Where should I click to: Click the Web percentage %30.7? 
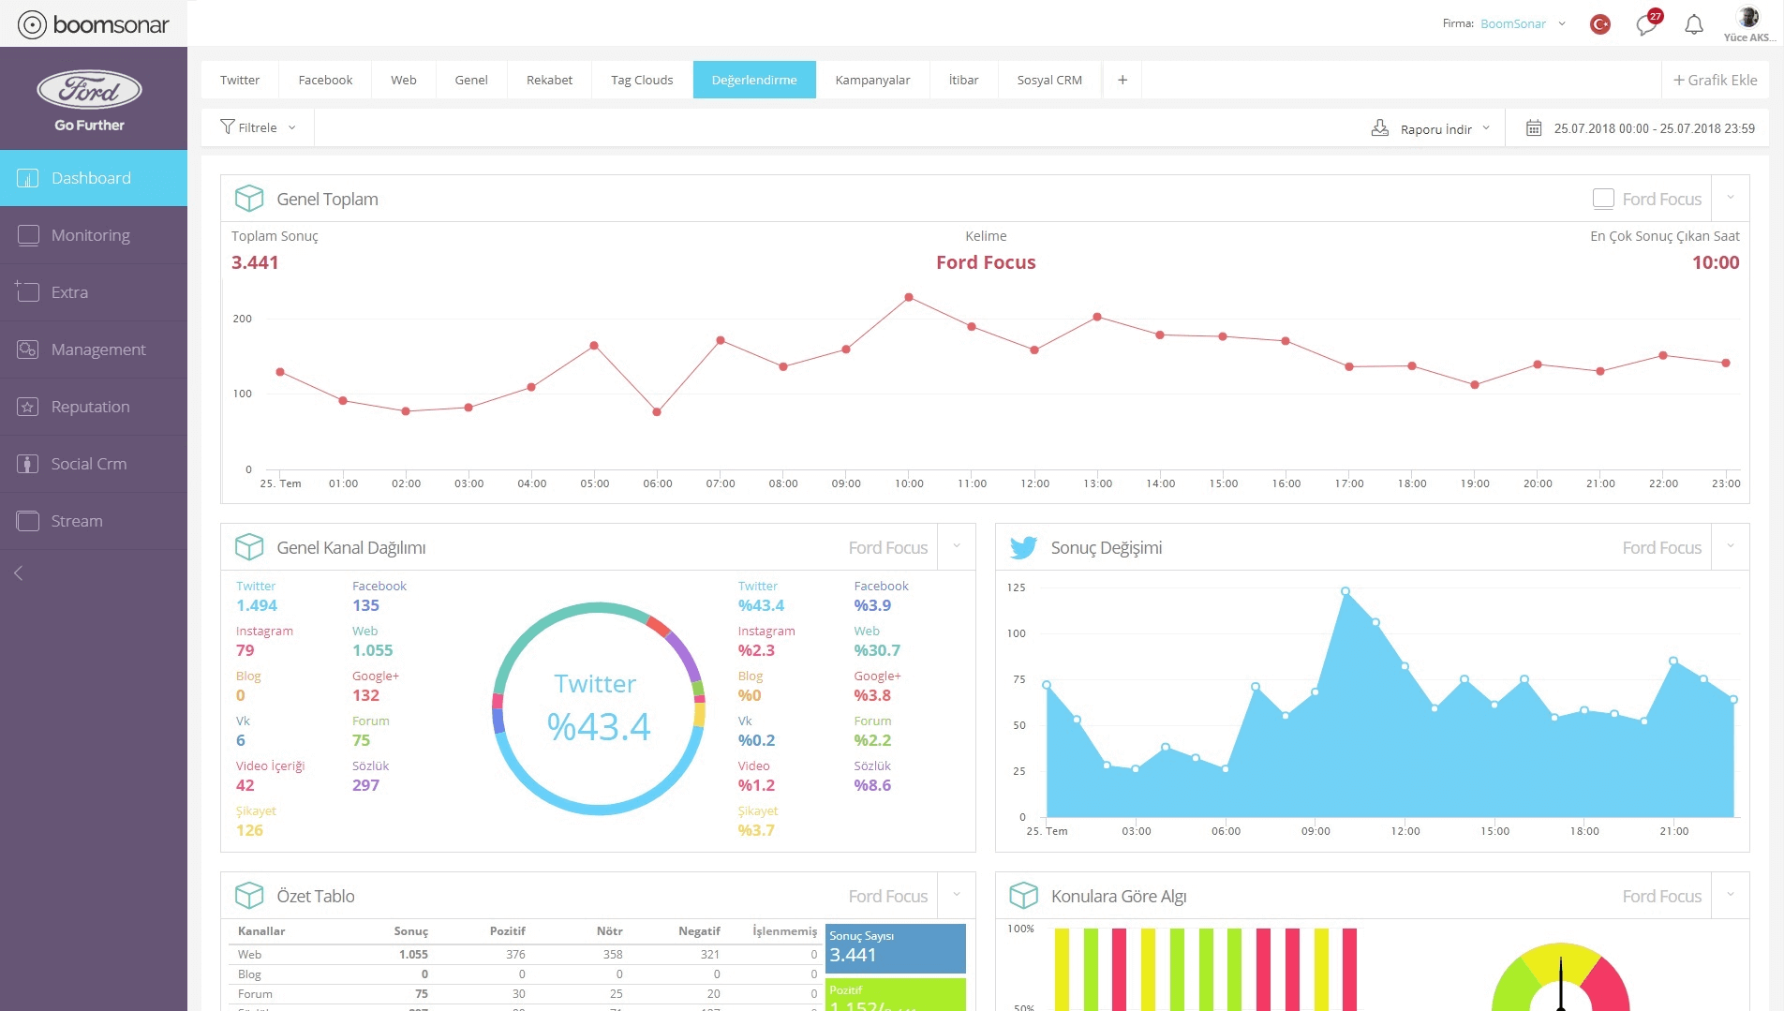point(877,650)
